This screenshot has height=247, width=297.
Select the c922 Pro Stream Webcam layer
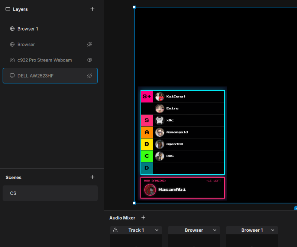point(50,60)
